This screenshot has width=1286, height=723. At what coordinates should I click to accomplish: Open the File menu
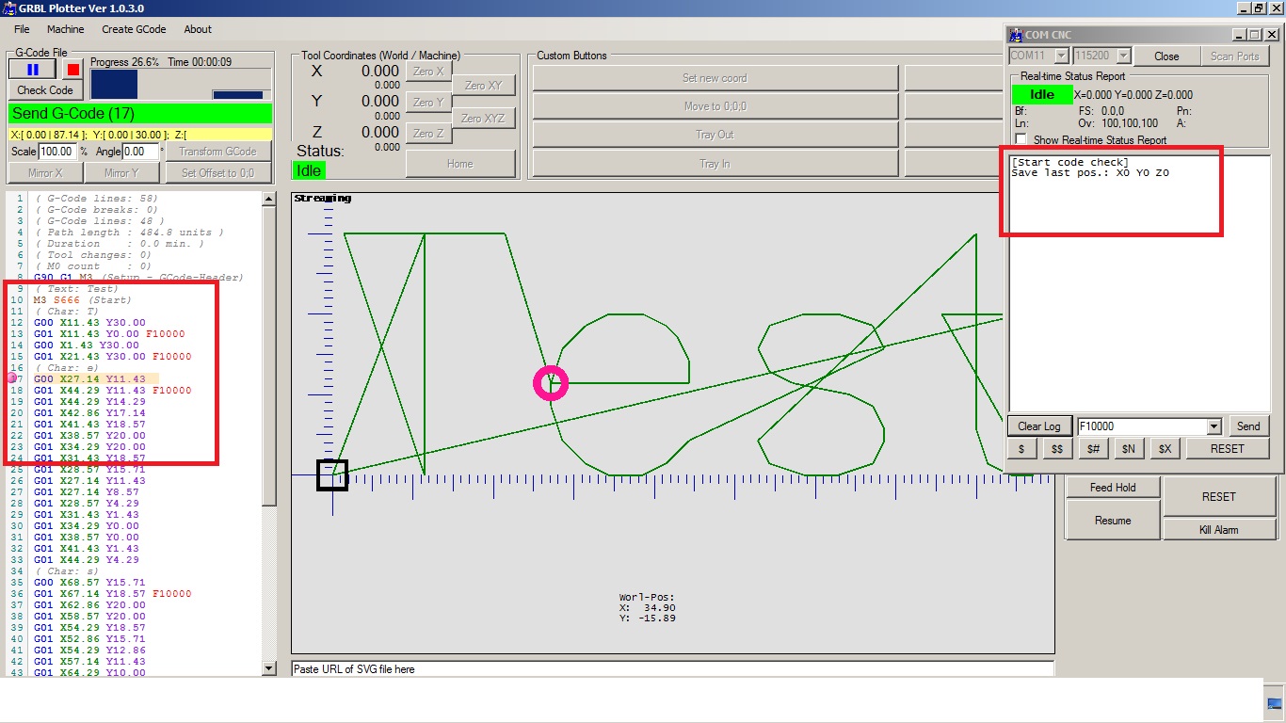22,29
